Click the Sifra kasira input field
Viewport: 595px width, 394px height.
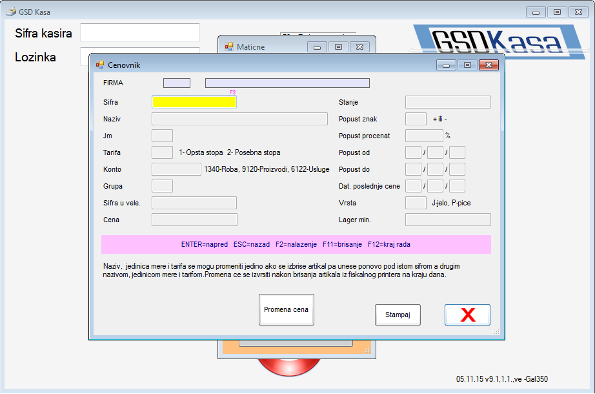(x=140, y=33)
